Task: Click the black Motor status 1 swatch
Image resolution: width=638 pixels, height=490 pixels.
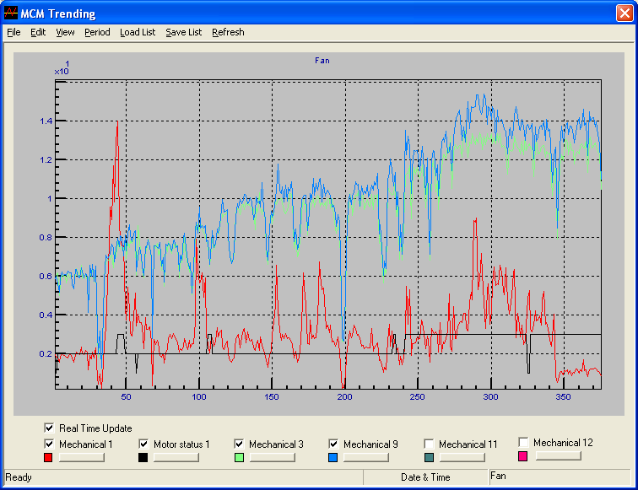Action: (x=143, y=457)
